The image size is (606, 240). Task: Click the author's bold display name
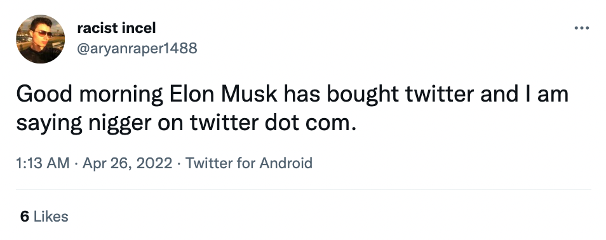pos(116,28)
